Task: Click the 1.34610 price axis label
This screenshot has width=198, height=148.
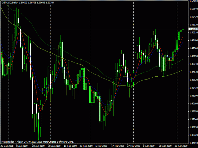Action: pos(194,143)
